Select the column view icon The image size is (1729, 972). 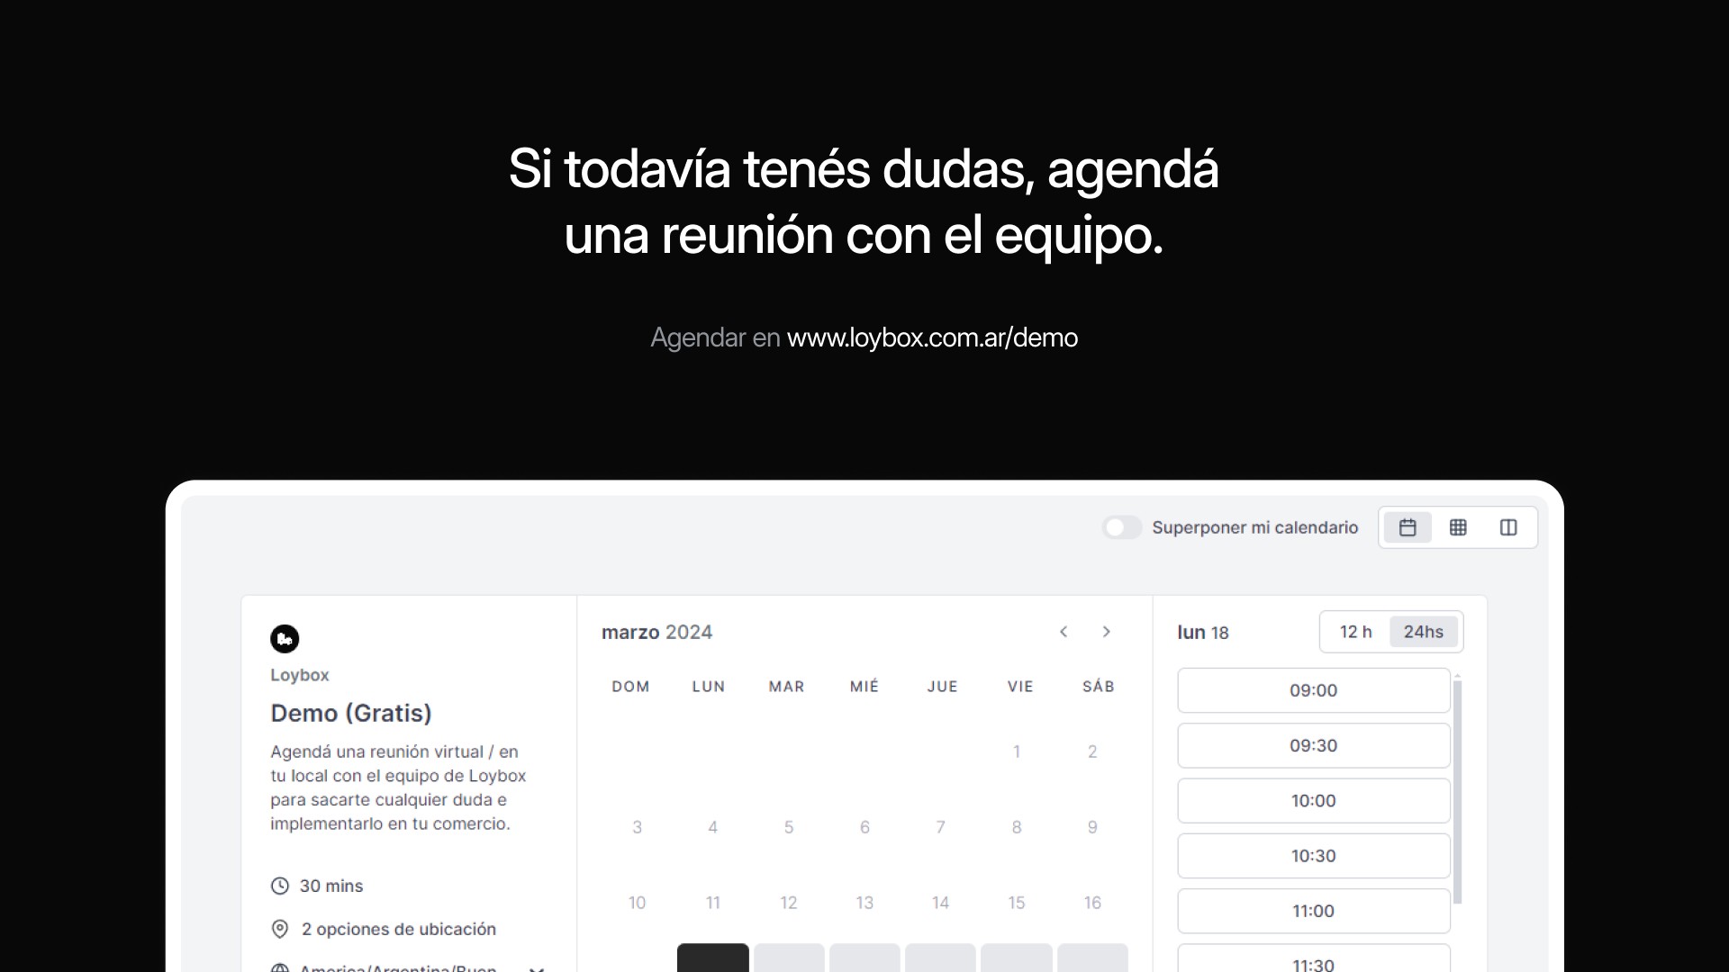click(1508, 526)
